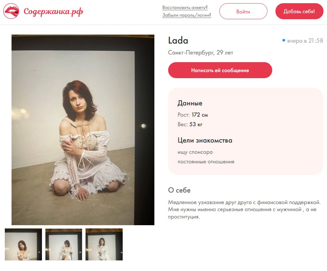Viewport: 327px width, 271px height.
Task: Click the Санкт-Петербург, 29 лет text
Action: (x=200, y=53)
